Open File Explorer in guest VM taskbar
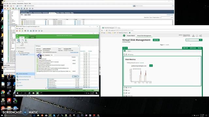209x117 pixels. 33,93
